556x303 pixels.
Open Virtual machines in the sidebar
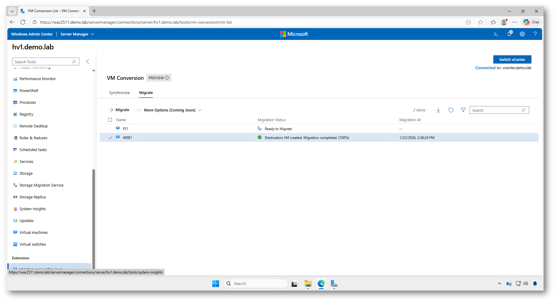33,233
